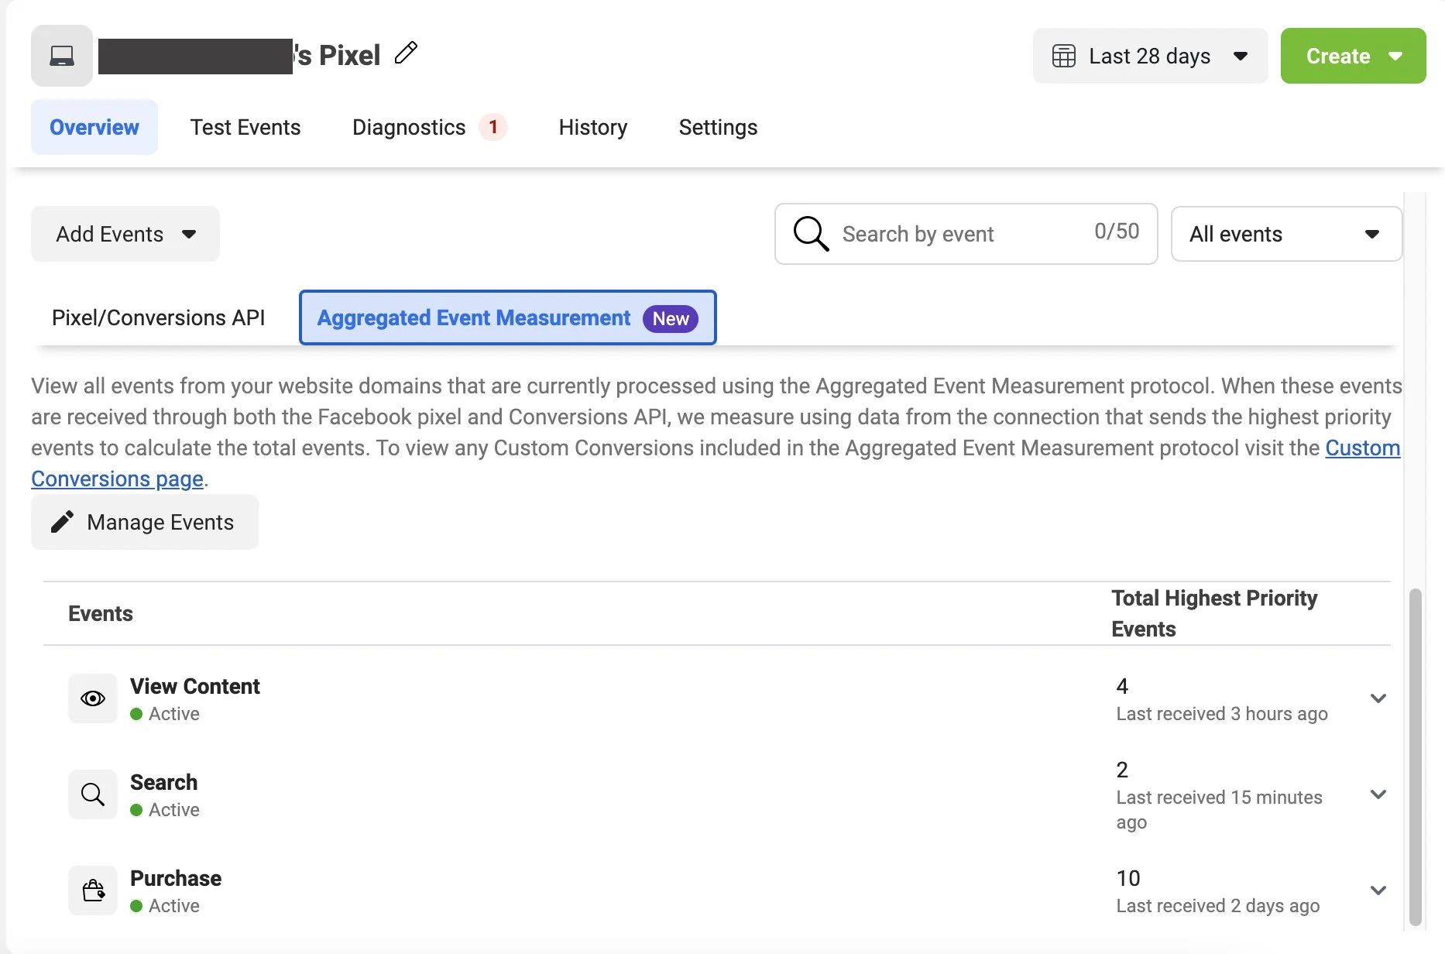Click the Purchase shopping bag icon

pyautogui.click(x=93, y=891)
